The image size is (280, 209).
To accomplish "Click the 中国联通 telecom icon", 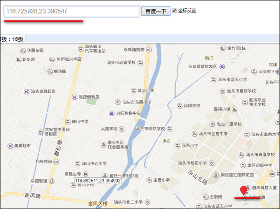I will pyautogui.click(x=52, y=181).
